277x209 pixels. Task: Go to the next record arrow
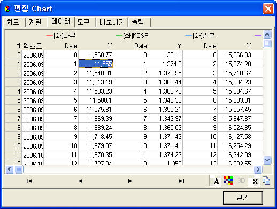130,181
